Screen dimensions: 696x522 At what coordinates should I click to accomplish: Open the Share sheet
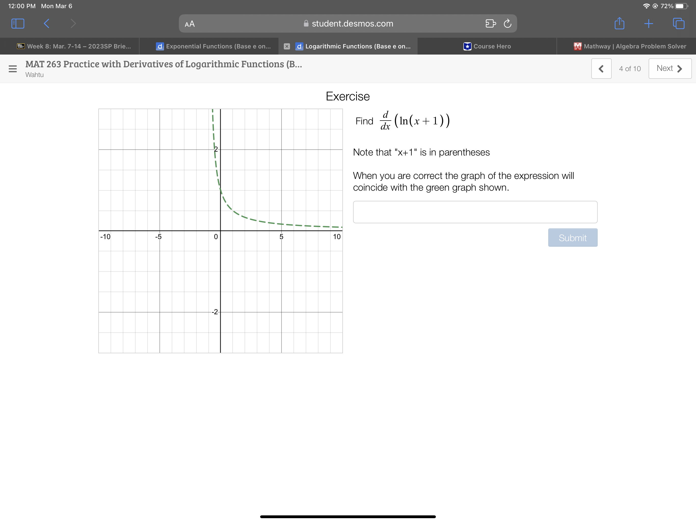(x=619, y=23)
